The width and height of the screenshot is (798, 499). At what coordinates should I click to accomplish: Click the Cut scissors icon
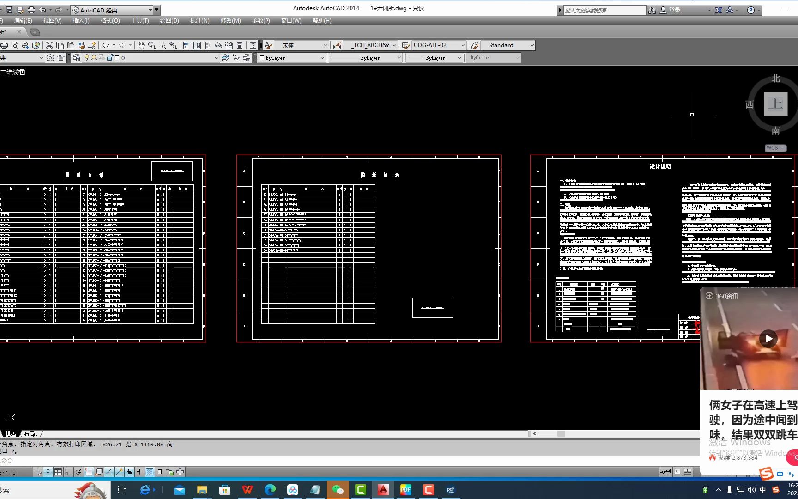(49, 45)
